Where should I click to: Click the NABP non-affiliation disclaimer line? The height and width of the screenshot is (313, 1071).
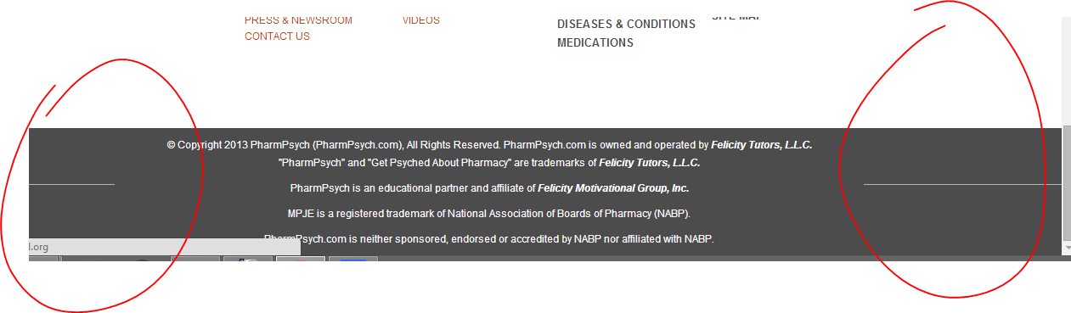489,239
